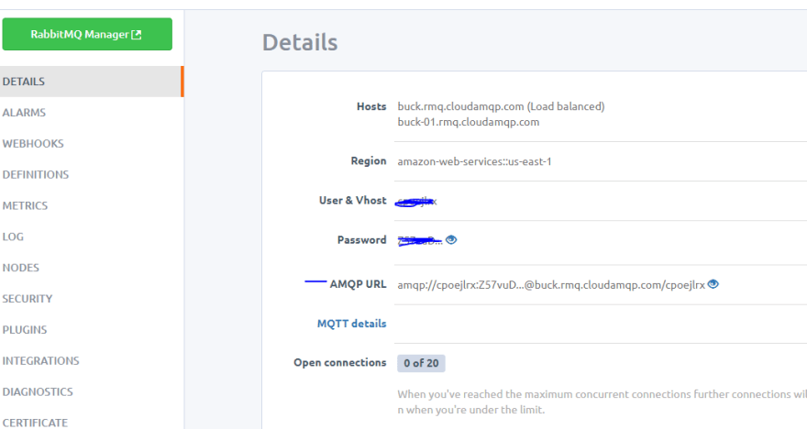Select host buck-01.rmq.cloudamqp.com

(469, 122)
